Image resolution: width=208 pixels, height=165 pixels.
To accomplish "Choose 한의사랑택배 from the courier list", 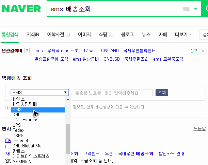I will (x=38, y=104).
